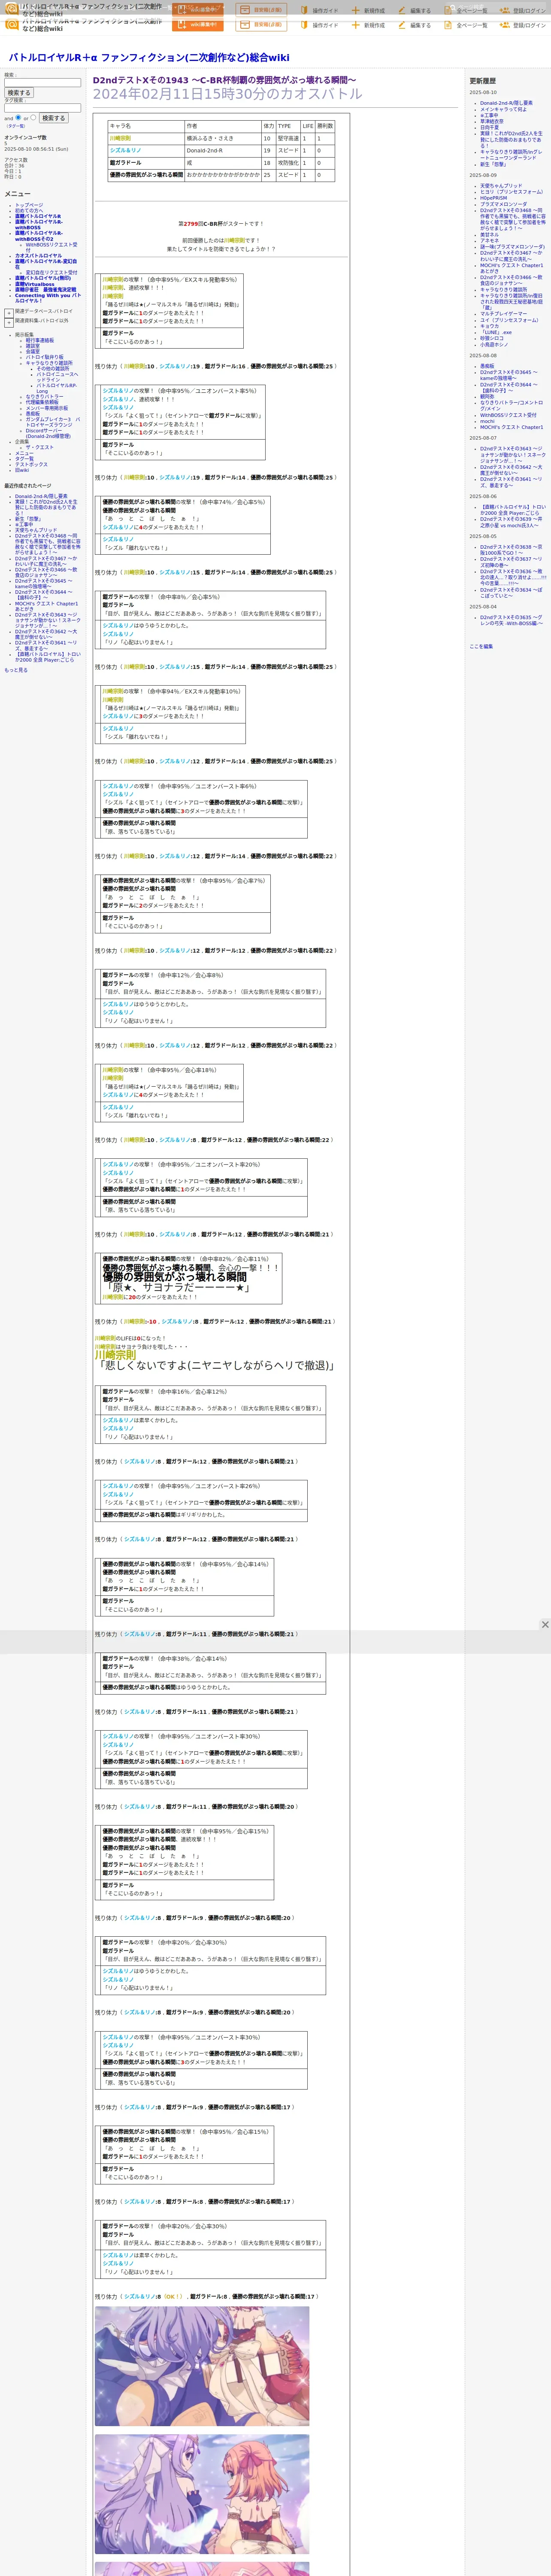Open マルチプレイゲーマー link

tap(504, 314)
